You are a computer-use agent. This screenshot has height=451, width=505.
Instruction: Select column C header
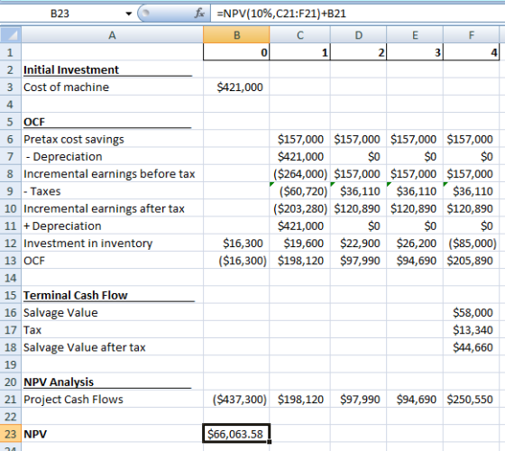pos(299,35)
